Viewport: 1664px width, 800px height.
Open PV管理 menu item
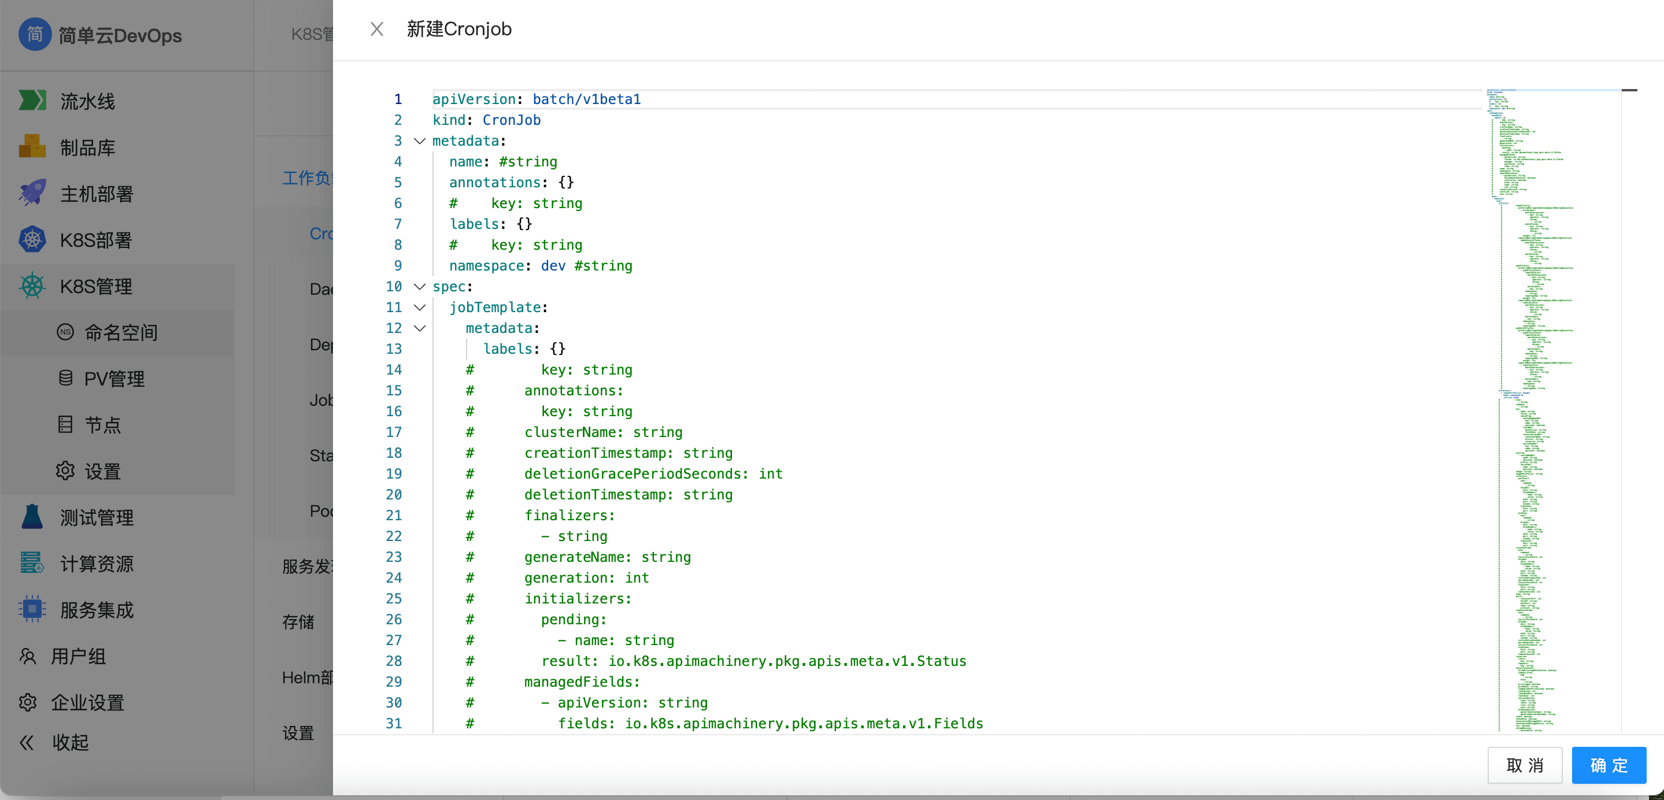click(114, 379)
